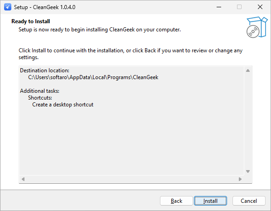This screenshot has height=211, width=271.
Task: Click the scroll down arrow in summary box
Action: [248, 171]
